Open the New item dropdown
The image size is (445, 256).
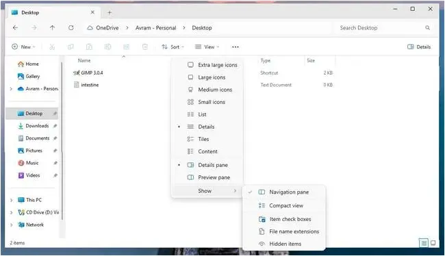[x=23, y=47]
